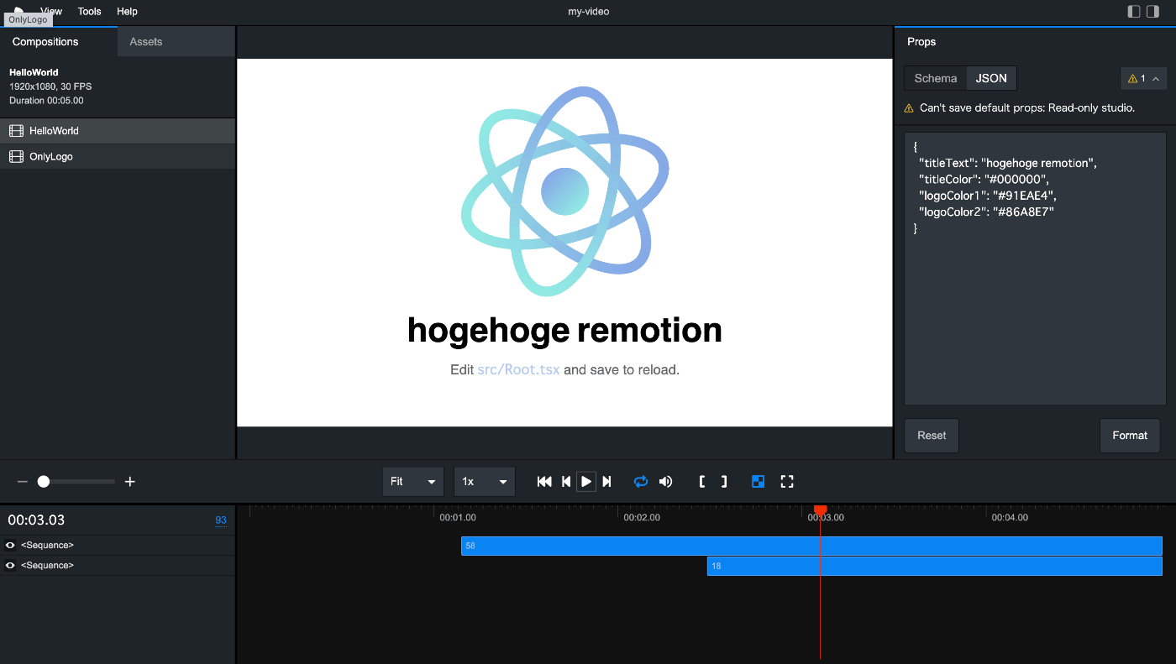The height and width of the screenshot is (664, 1176).
Task: Switch to the Schema props view
Action: pos(936,78)
